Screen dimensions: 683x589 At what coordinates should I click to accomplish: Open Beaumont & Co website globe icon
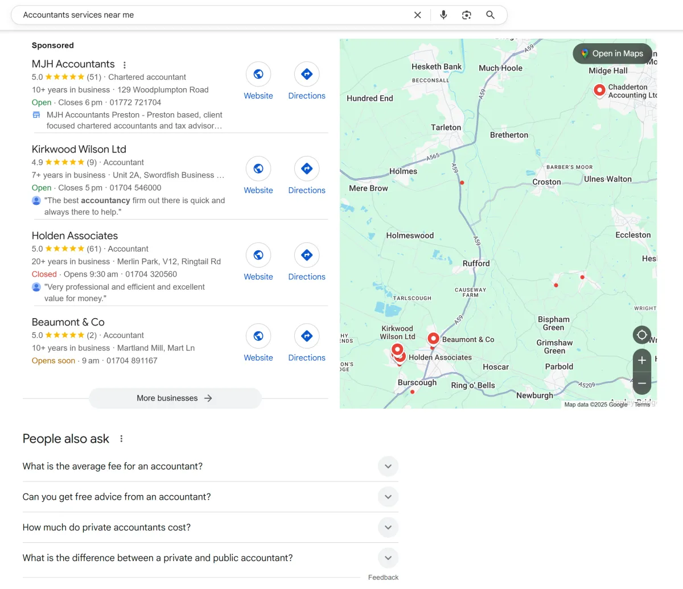258,336
